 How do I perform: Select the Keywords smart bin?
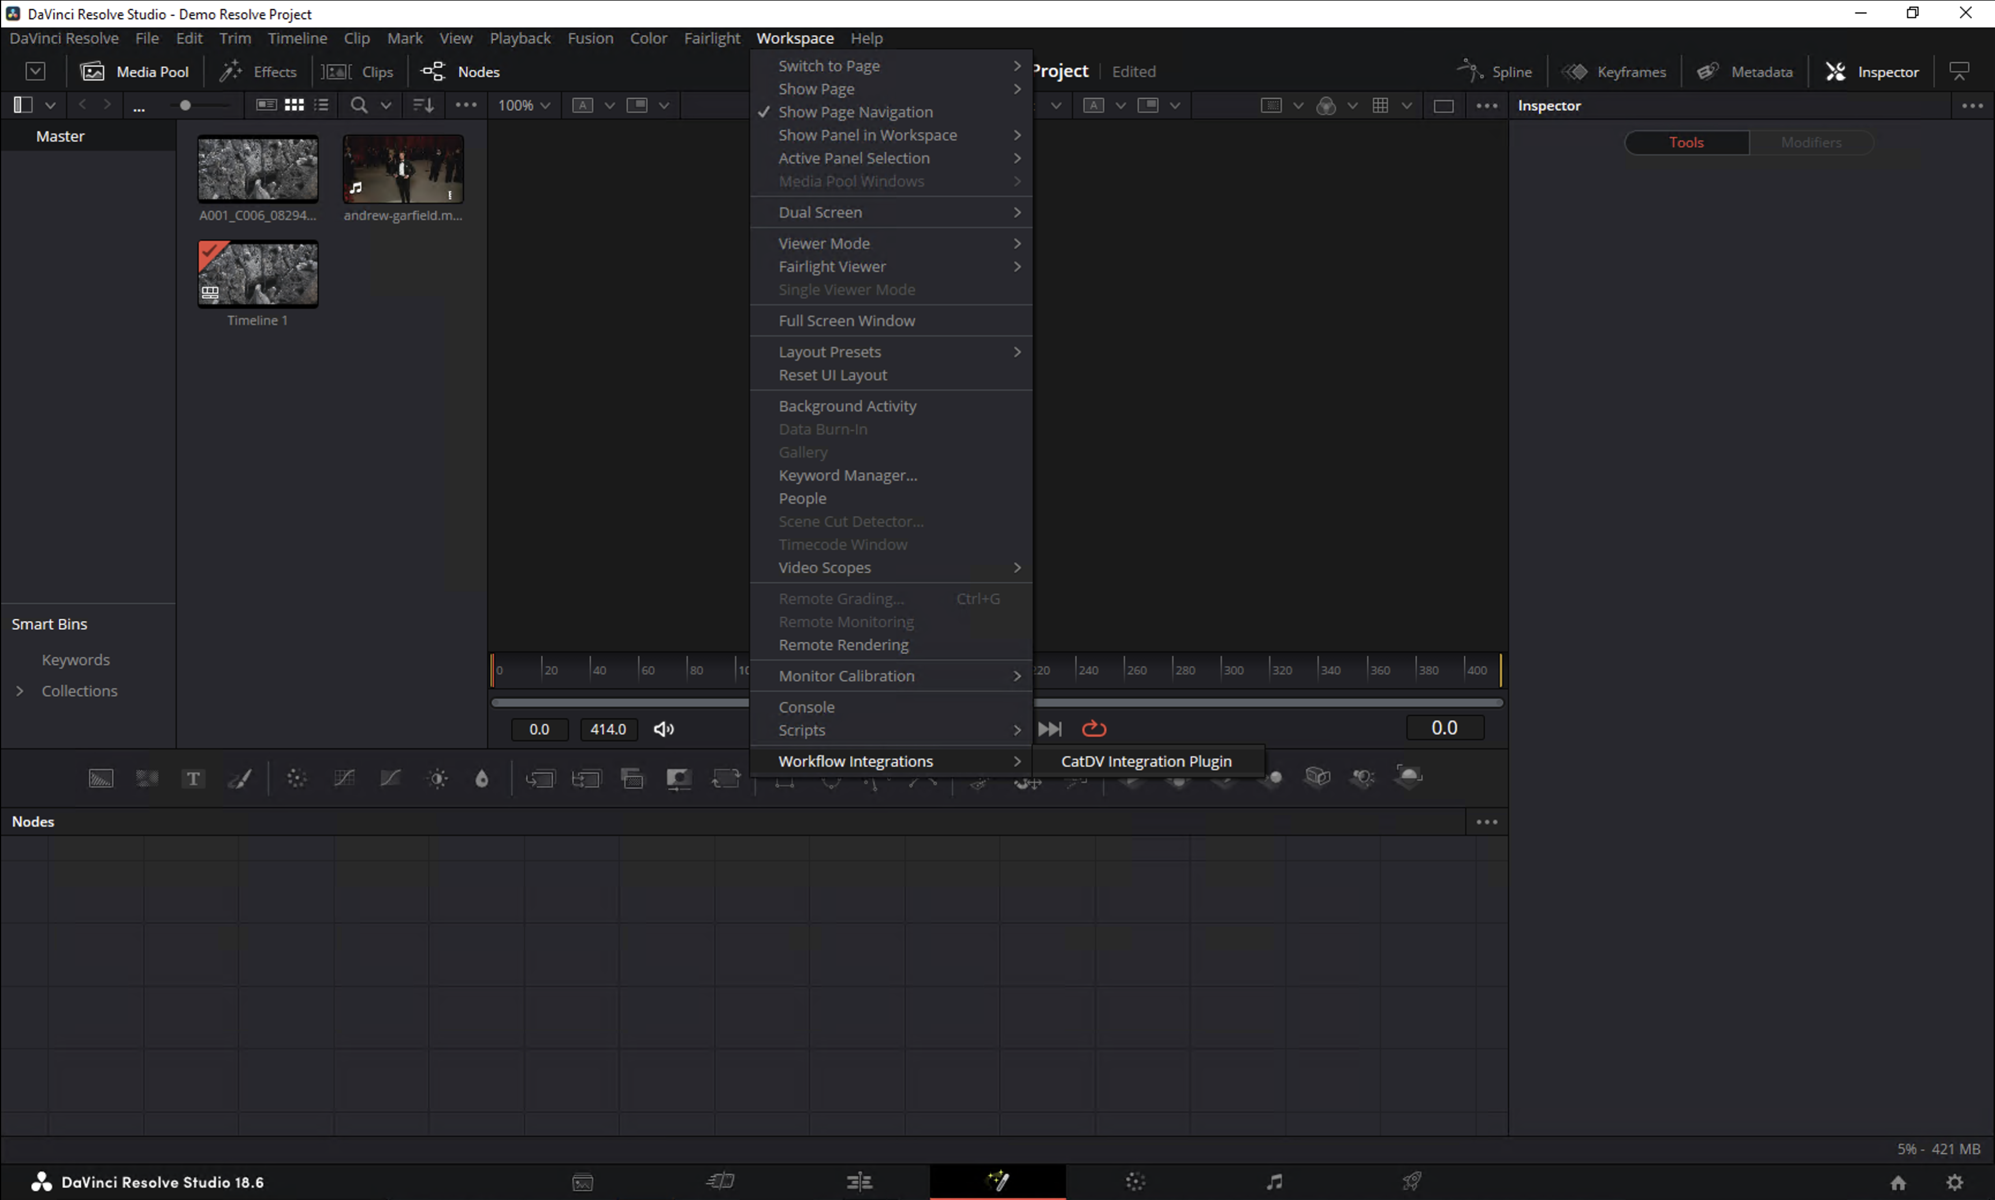click(75, 660)
